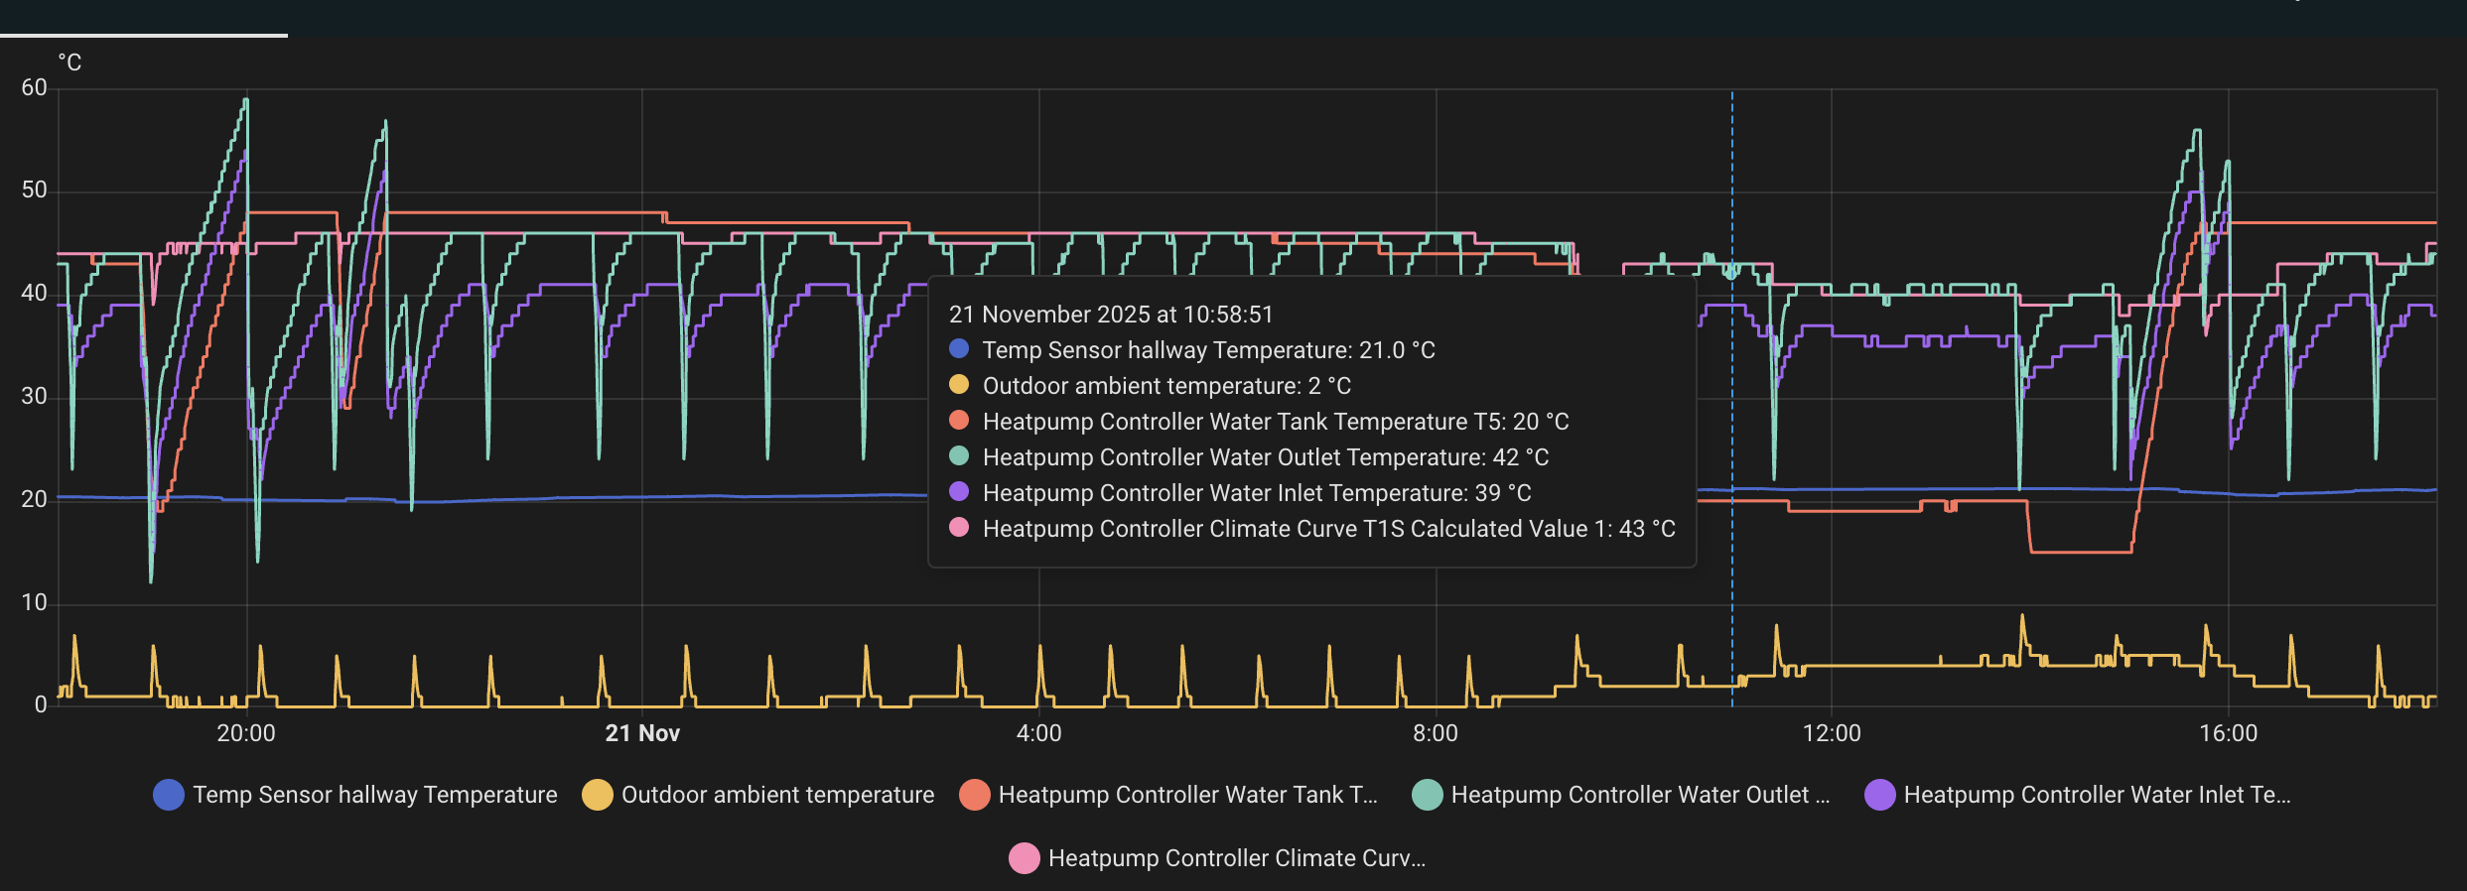The height and width of the screenshot is (891, 2467).
Task: Click tooltip row Water Outlet Temperature: 42 °C
Action: 1265,457
